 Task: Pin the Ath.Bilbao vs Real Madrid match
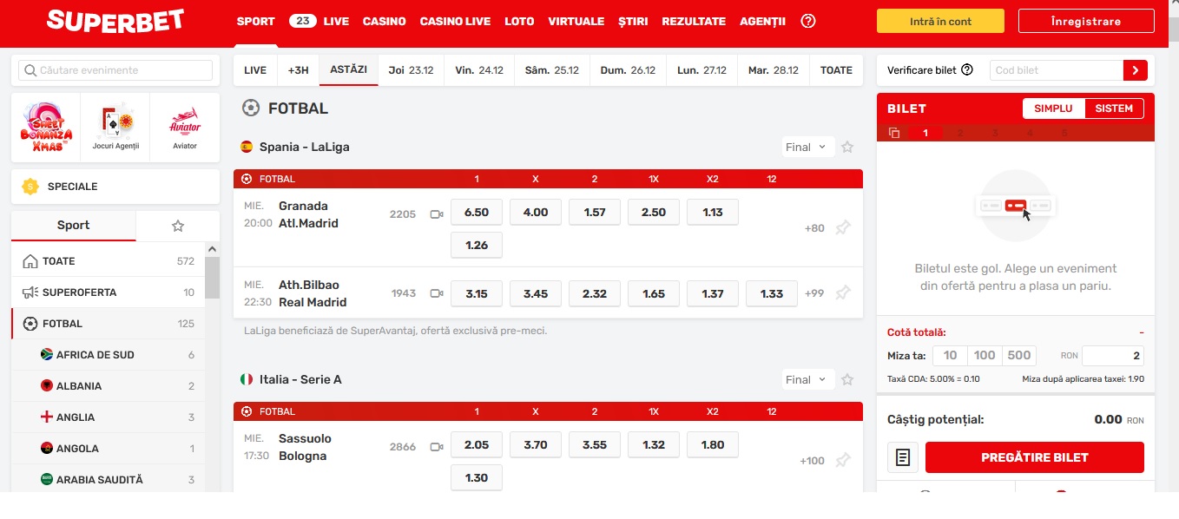point(843,293)
